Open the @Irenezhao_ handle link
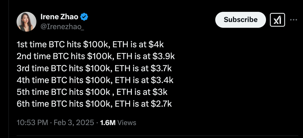Viewport: 303px width, 138px height. coord(62,26)
